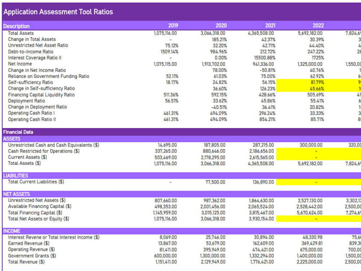
Task: Select the Change in Net Income Ratio label
Action: point(37,70)
